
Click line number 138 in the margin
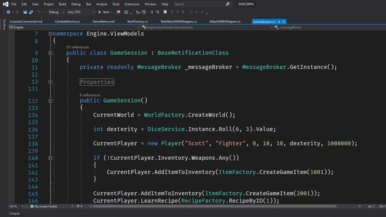[x=33, y=143]
